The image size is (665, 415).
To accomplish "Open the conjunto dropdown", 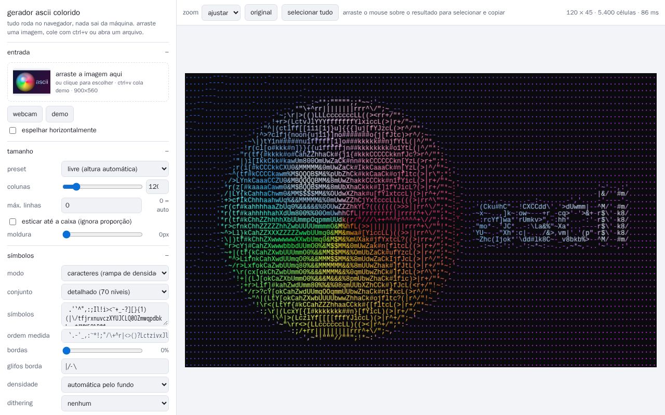I will tap(115, 292).
